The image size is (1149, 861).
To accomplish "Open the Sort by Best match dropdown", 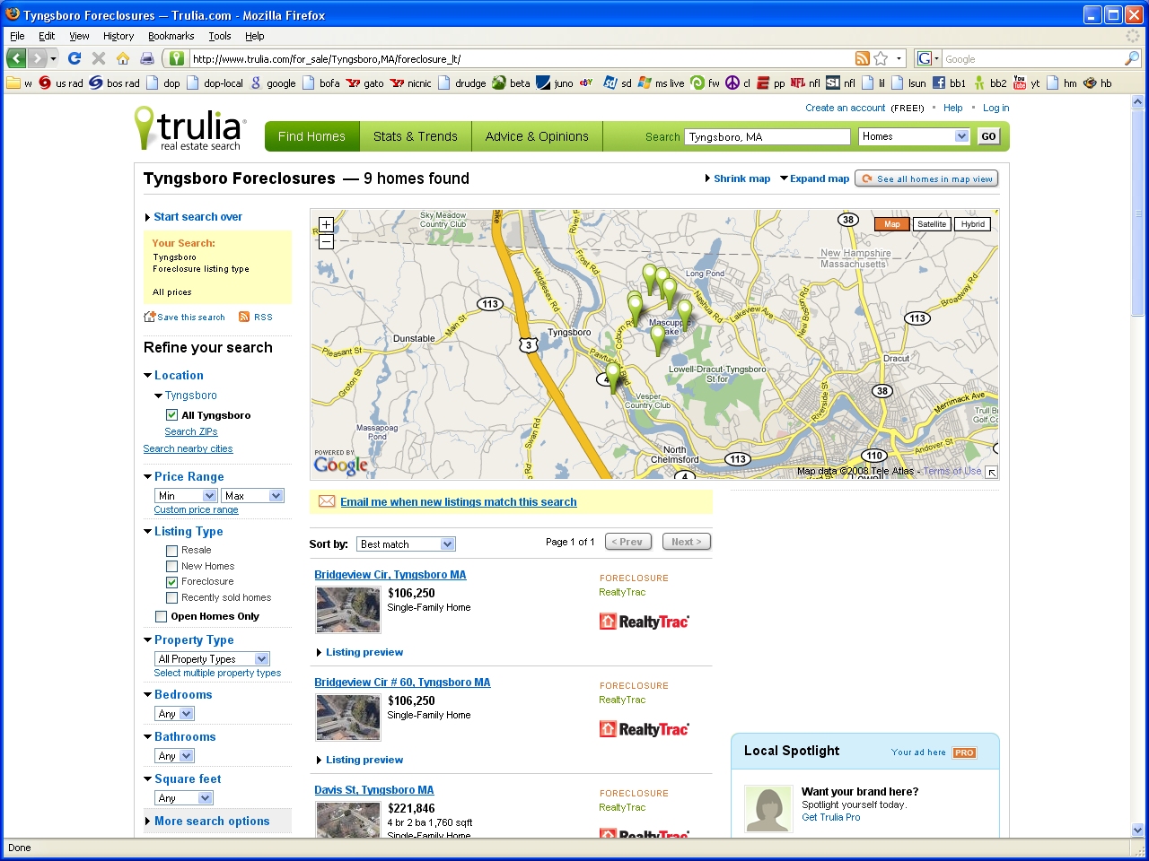I will pos(406,544).
